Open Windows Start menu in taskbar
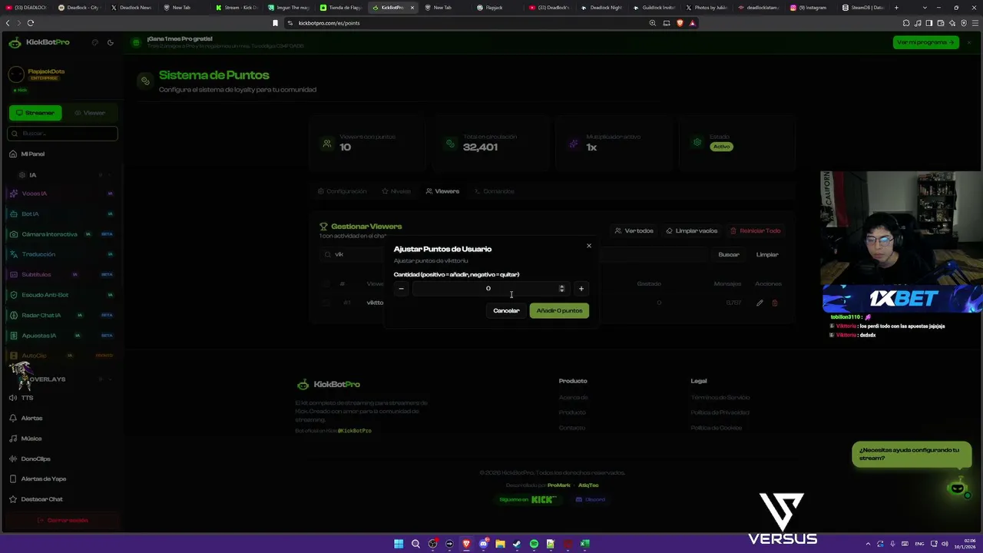The height and width of the screenshot is (553, 983). coord(399,544)
